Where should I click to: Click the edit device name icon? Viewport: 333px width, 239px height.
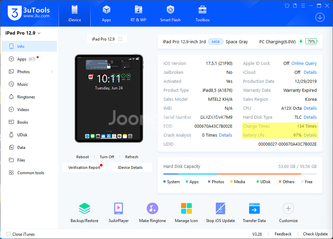pos(120,39)
